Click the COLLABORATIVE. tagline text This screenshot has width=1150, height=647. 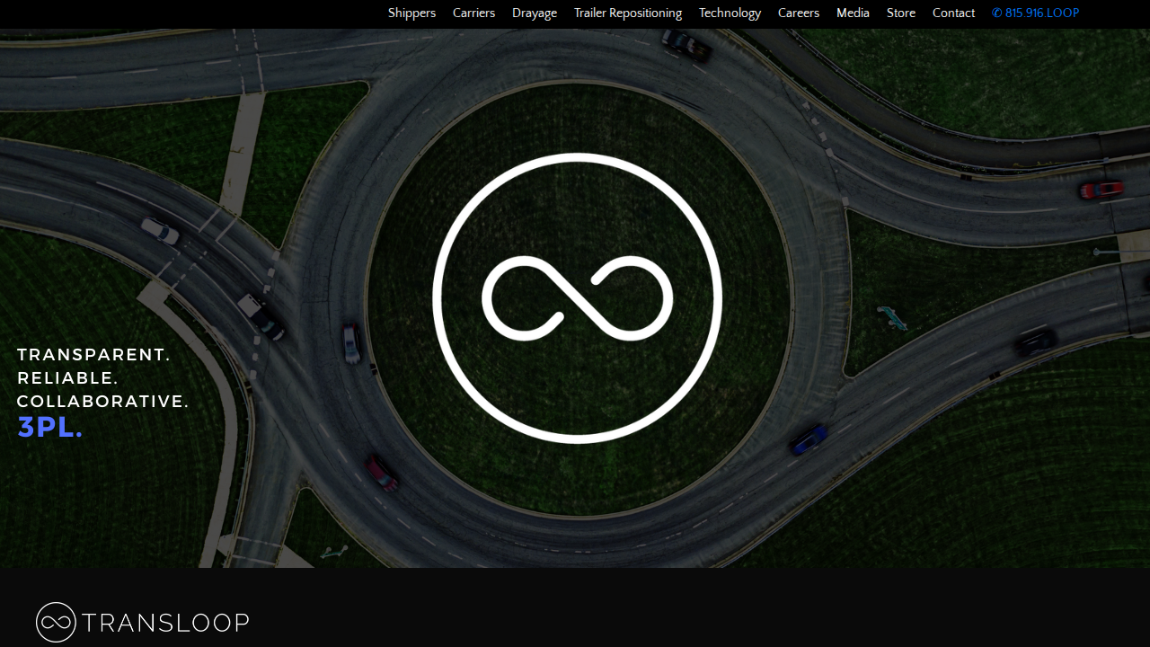(103, 402)
